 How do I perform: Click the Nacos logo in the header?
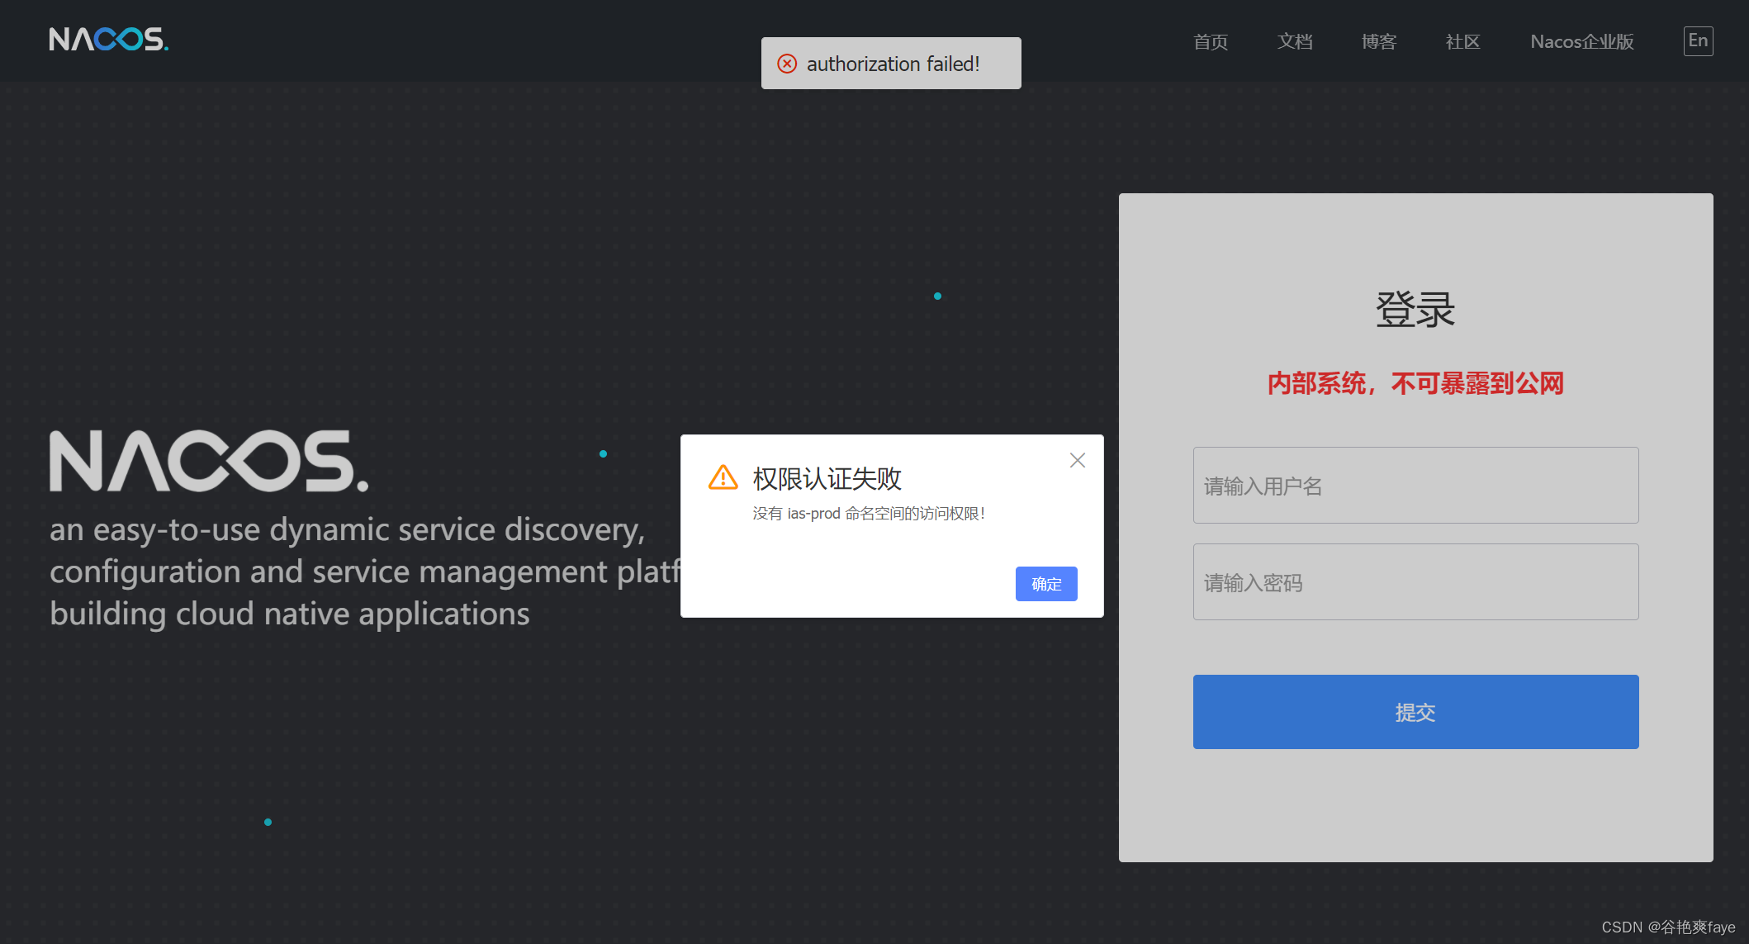[x=108, y=40]
